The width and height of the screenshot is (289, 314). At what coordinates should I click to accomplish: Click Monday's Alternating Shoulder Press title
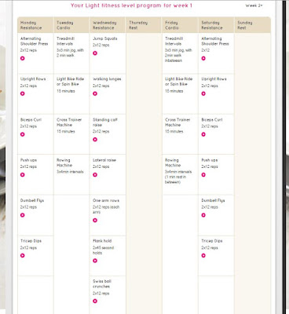[34, 41]
